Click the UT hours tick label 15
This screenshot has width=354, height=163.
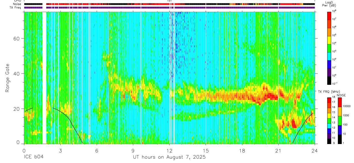[206, 150]
